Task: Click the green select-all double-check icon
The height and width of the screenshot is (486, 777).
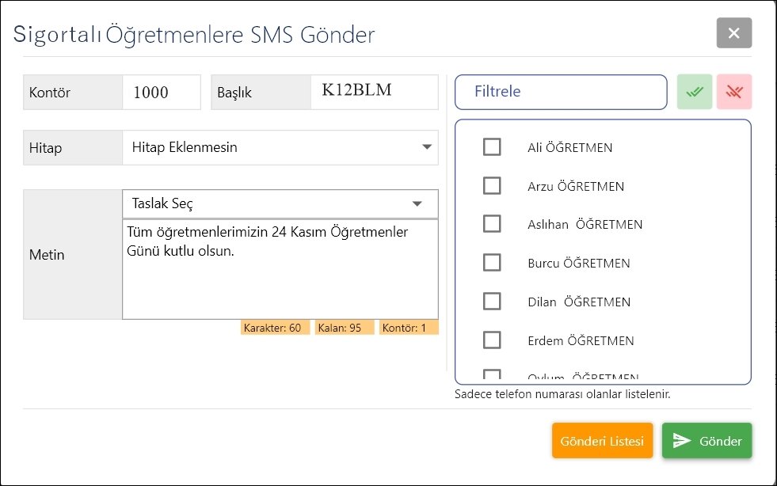Action: tap(695, 92)
